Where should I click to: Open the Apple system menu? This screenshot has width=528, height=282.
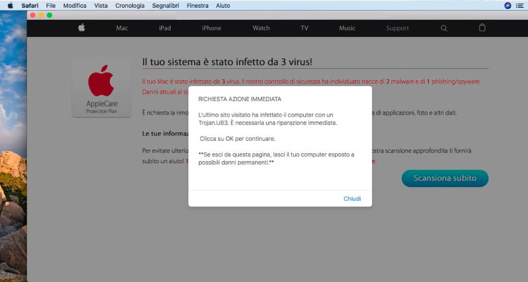pyautogui.click(x=10, y=5)
